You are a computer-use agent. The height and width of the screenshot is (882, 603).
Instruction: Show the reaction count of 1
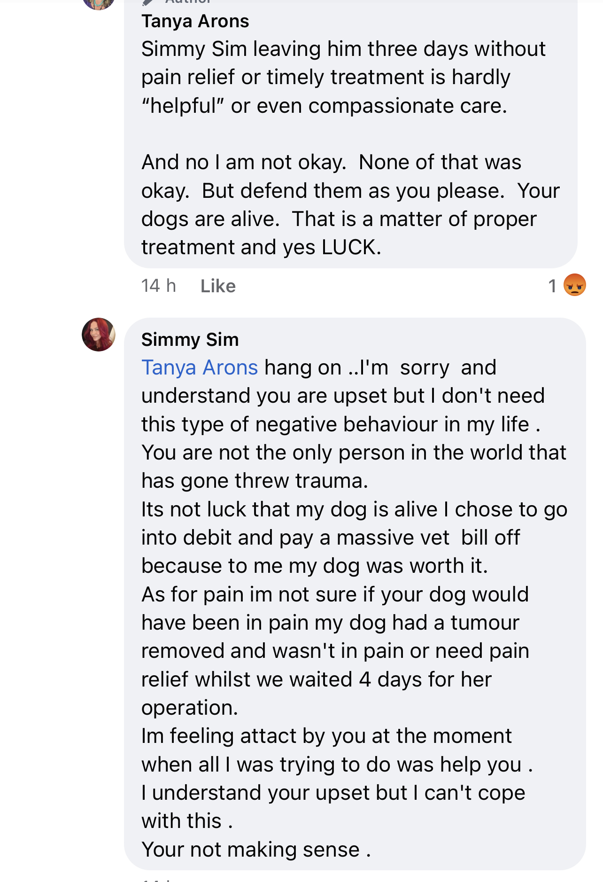point(552,286)
